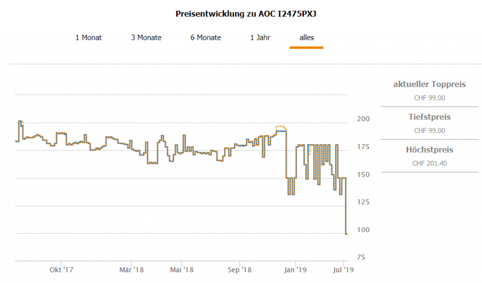
Task: Click the "Mai '18" x-axis label
Action: 182,270
